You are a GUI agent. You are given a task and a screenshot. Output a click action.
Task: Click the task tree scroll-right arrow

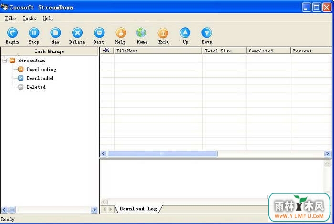click(x=94, y=210)
